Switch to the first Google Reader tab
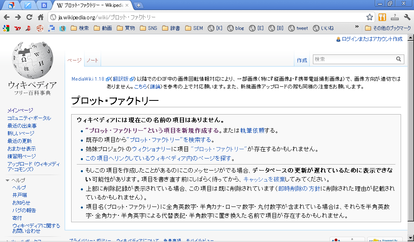Viewport: 414px width, 242px height. pos(11,5)
